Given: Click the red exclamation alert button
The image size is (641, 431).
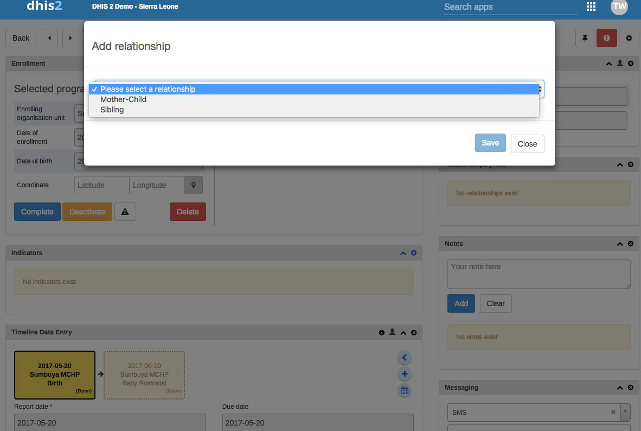Looking at the screenshot, I should click(606, 38).
